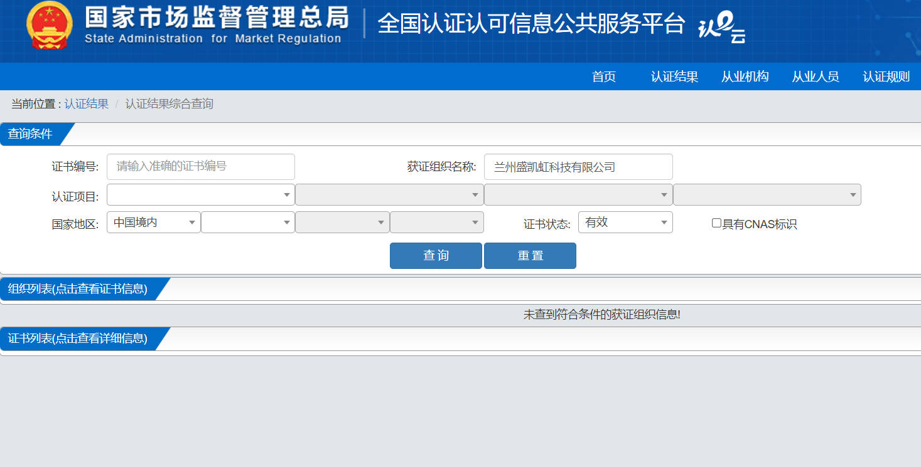This screenshot has width=921, height=467.
Task: Open the province dropdown beside 中国境内
Action: tap(248, 222)
